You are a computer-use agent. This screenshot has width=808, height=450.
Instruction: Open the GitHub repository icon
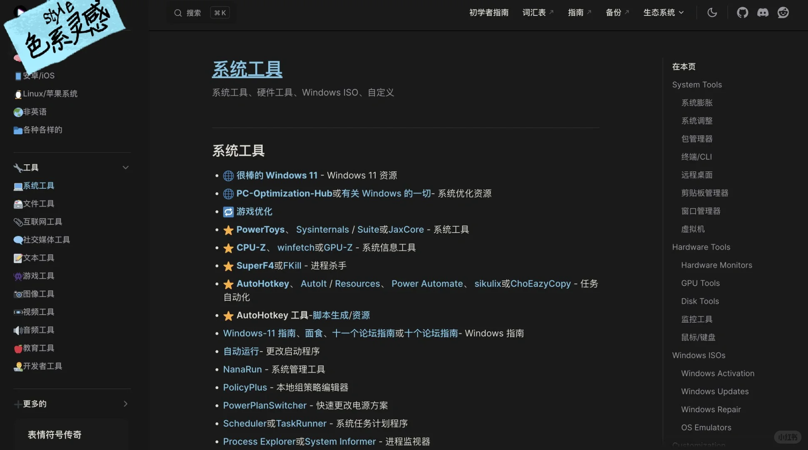[x=742, y=12]
